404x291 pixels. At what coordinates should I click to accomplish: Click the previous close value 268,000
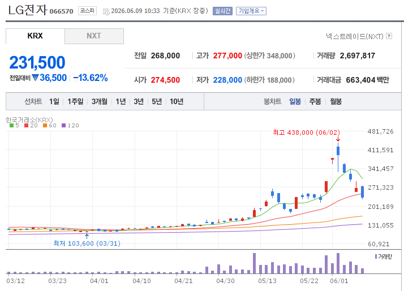[165, 55]
